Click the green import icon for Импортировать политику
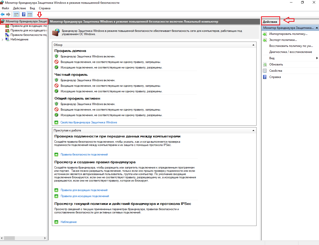319x245 pixels. pos(265,34)
